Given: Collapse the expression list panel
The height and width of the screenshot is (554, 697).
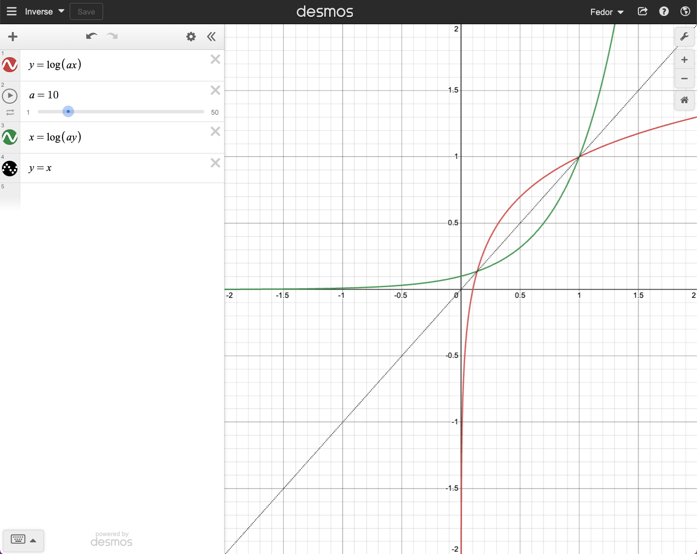Looking at the screenshot, I should click(x=212, y=37).
